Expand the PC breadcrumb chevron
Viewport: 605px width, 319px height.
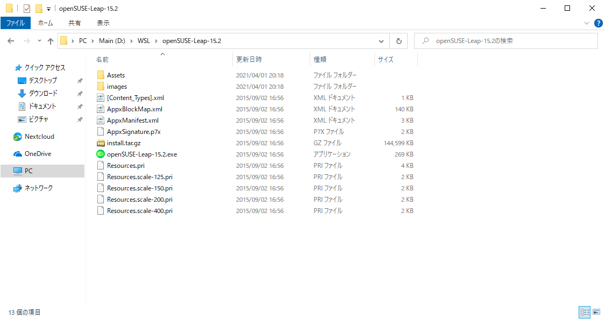pyautogui.click(x=93, y=41)
